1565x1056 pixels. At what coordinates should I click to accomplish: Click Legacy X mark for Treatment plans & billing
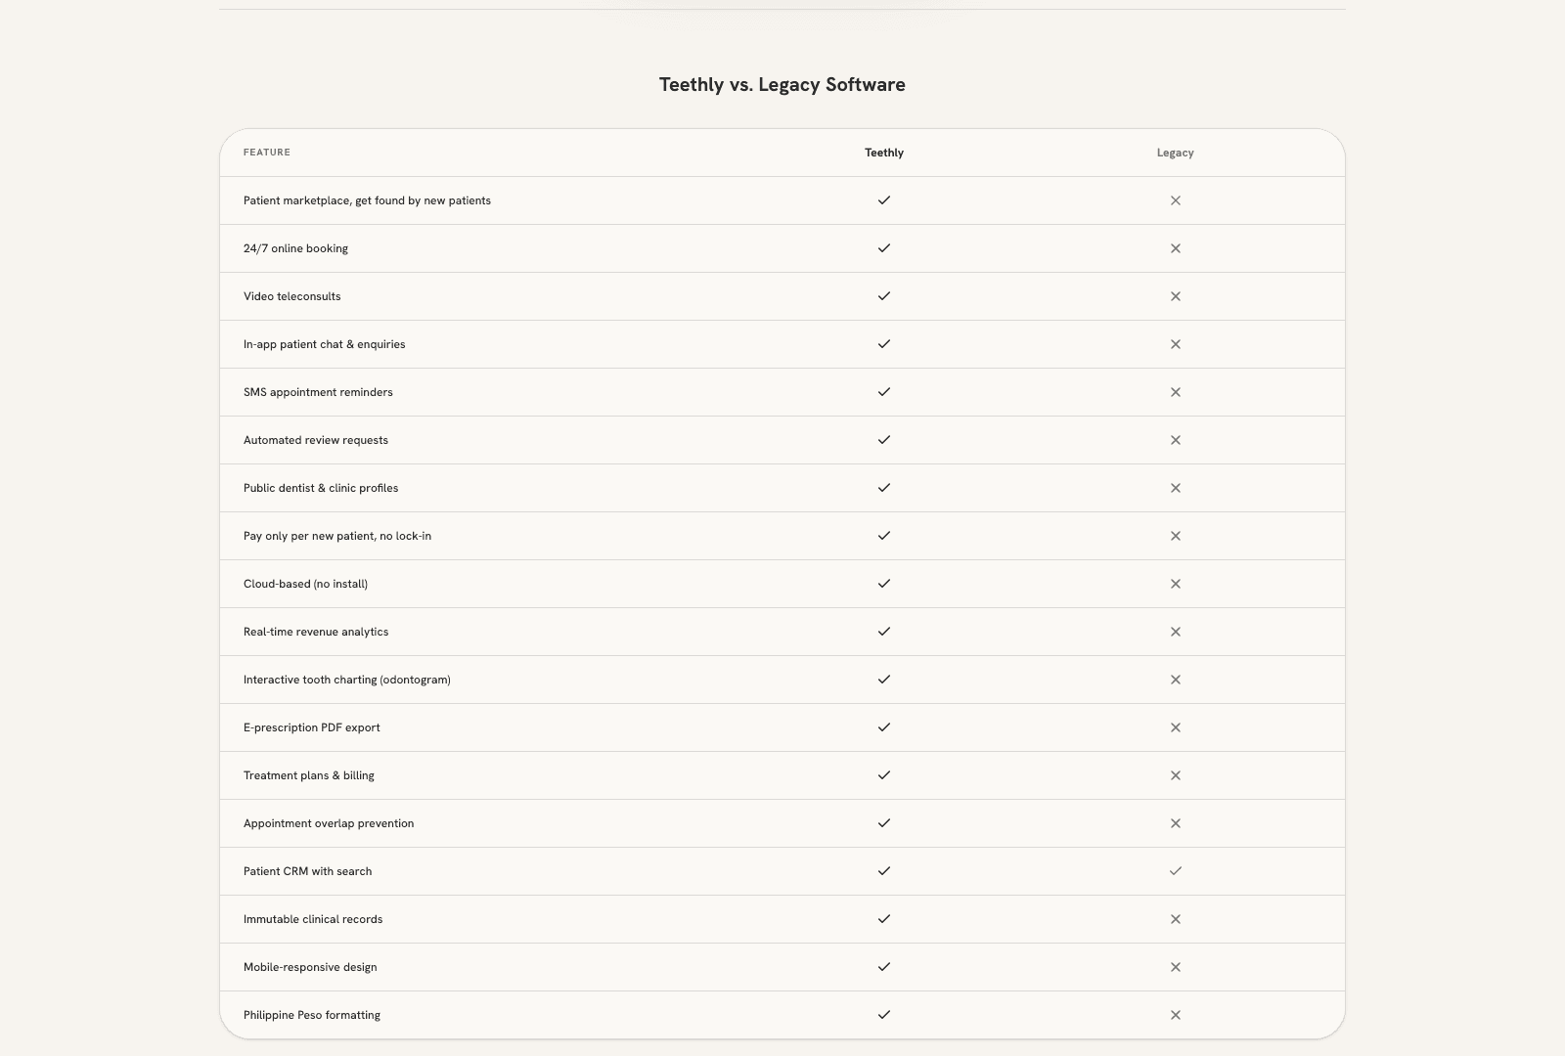tap(1176, 775)
